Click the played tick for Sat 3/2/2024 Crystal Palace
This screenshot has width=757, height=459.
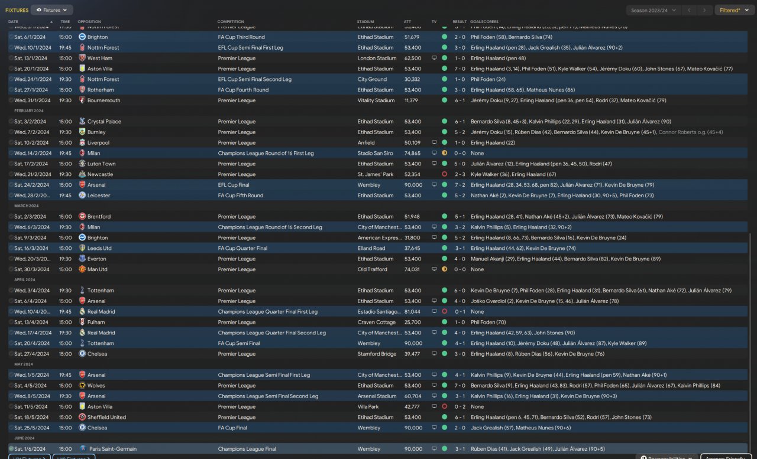click(11, 122)
